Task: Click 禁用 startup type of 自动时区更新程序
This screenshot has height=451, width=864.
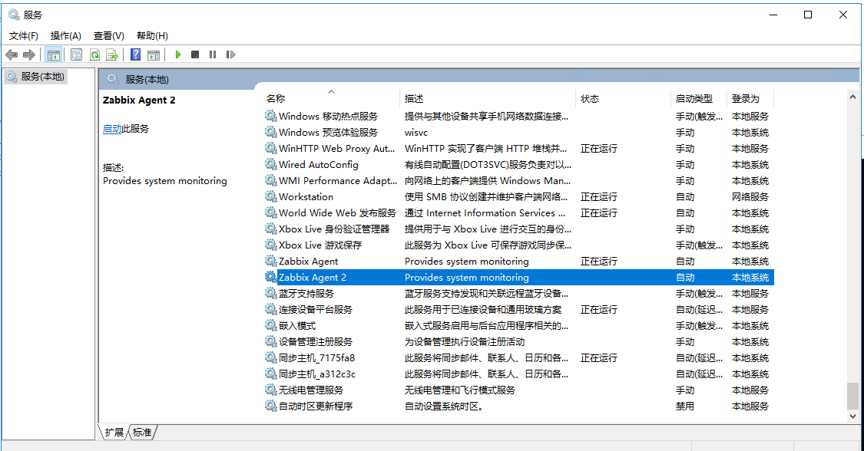Action: (x=685, y=406)
